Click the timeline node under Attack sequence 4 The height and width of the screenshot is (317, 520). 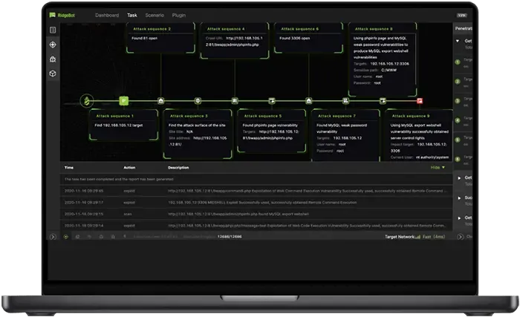235,101
